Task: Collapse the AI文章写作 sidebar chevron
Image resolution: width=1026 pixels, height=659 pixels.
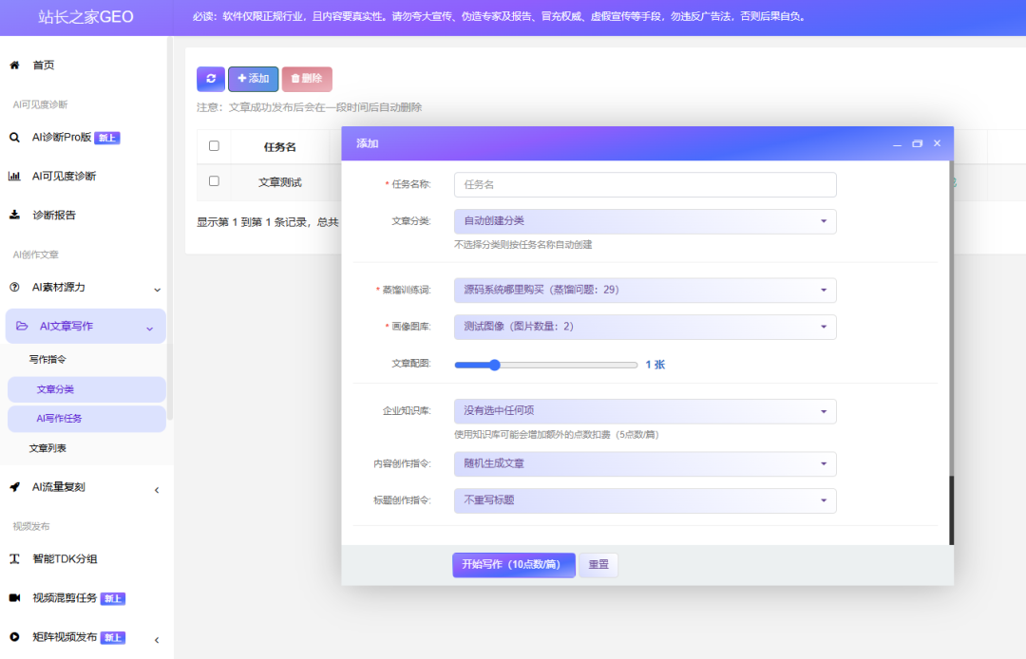Action: click(150, 329)
